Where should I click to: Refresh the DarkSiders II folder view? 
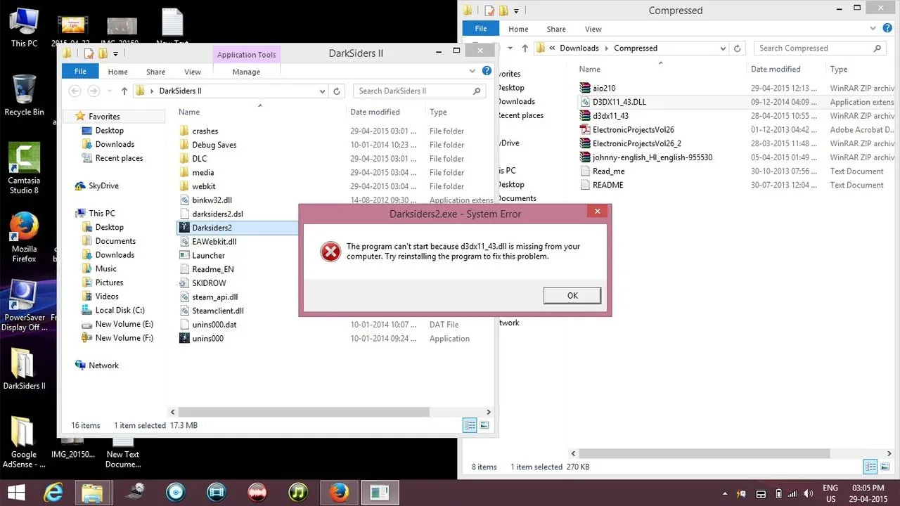(x=337, y=91)
